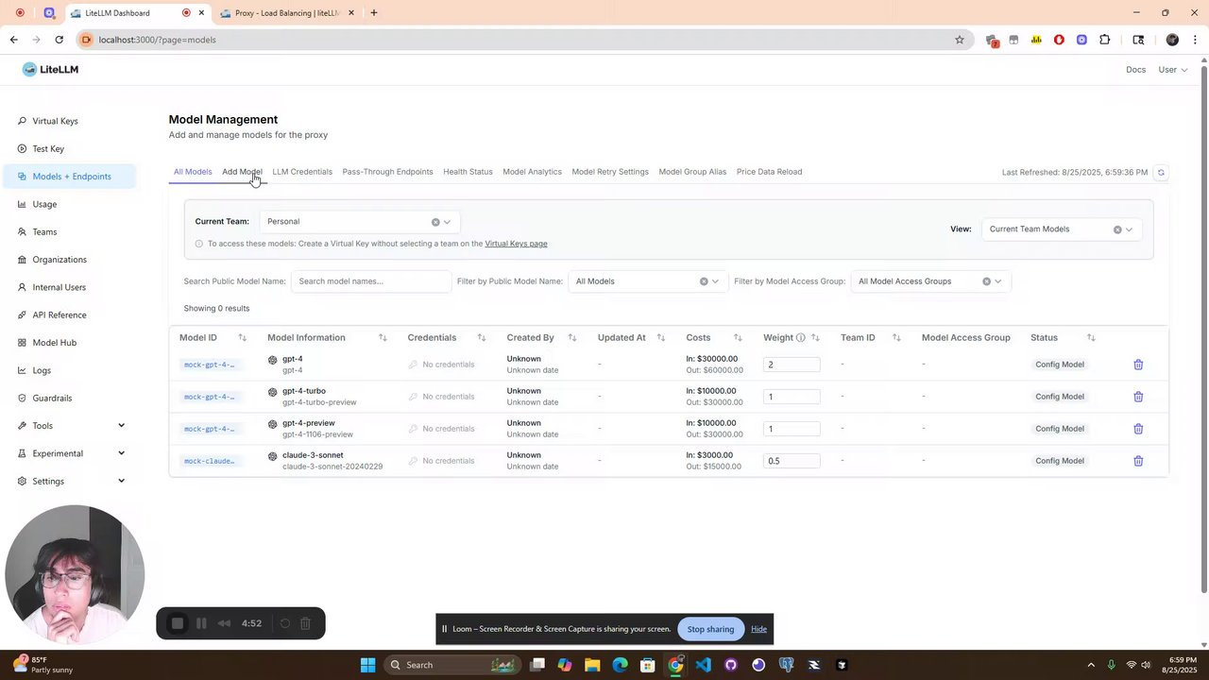The height and width of the screenshot is (680, 1209).
Task: Sort table by Model Information column
Action: point(383,337)
